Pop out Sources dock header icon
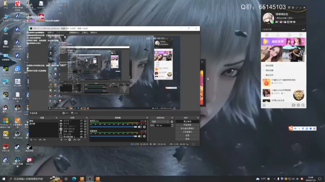This screenshot has width=325, height=182. click(87, 118)
